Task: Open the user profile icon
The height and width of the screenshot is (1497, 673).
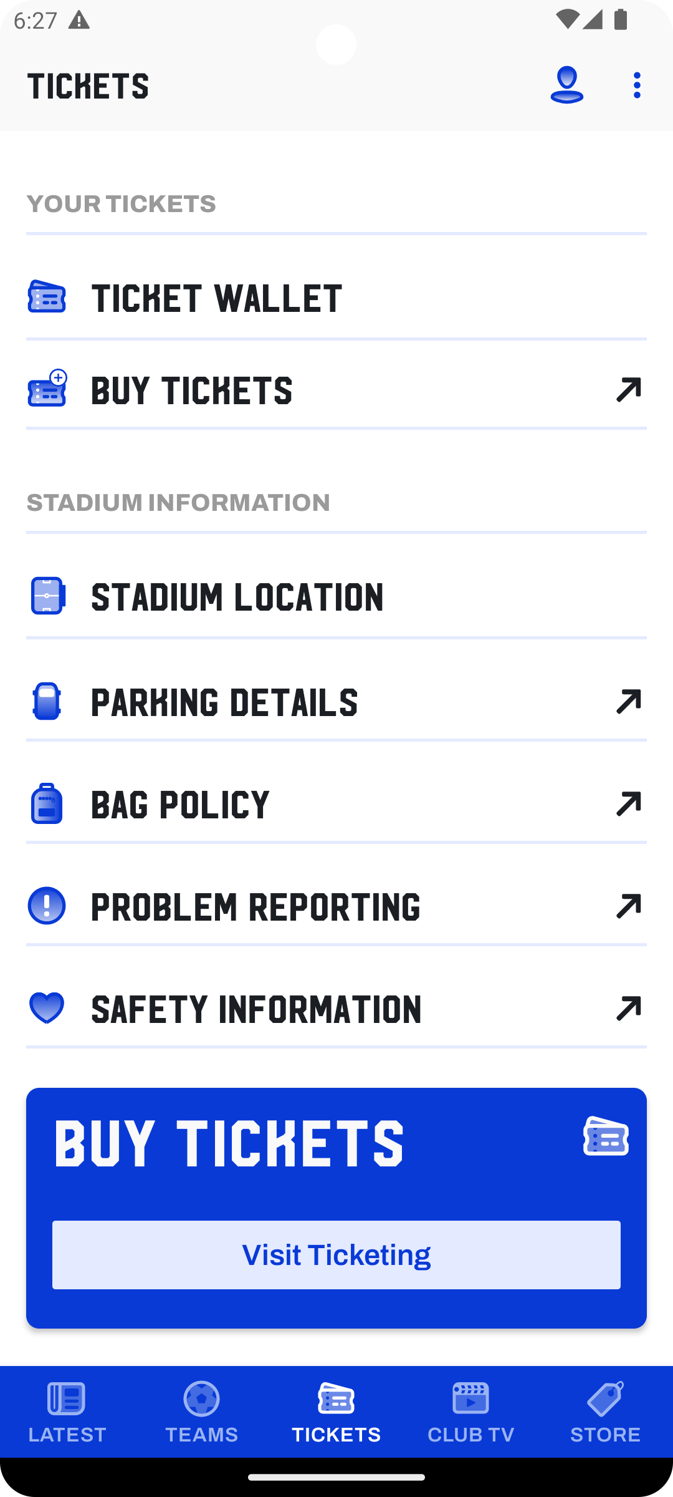Action: click(x=566, y=85)
